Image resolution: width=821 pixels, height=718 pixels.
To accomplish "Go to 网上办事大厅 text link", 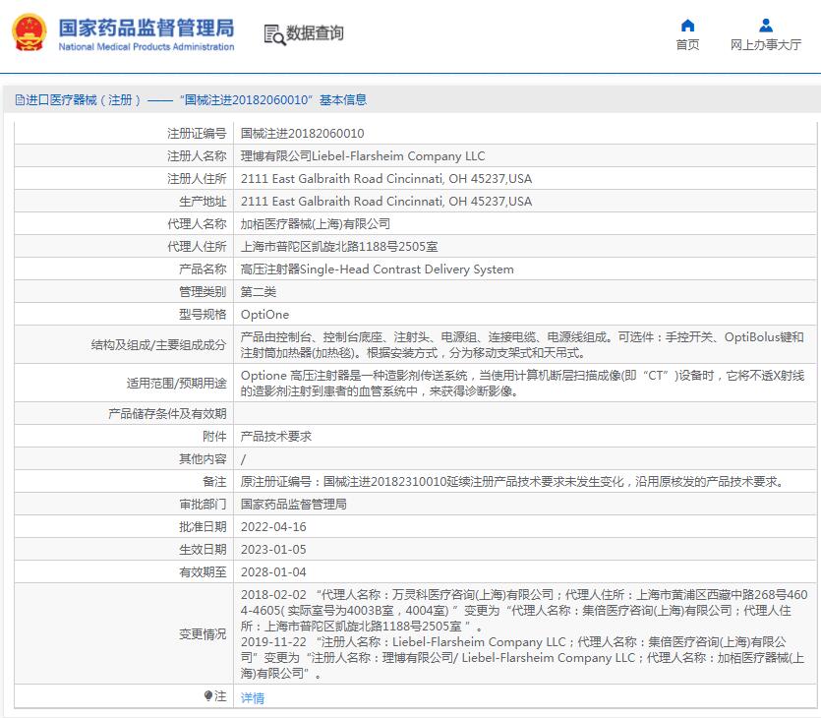I will (766, 44).
